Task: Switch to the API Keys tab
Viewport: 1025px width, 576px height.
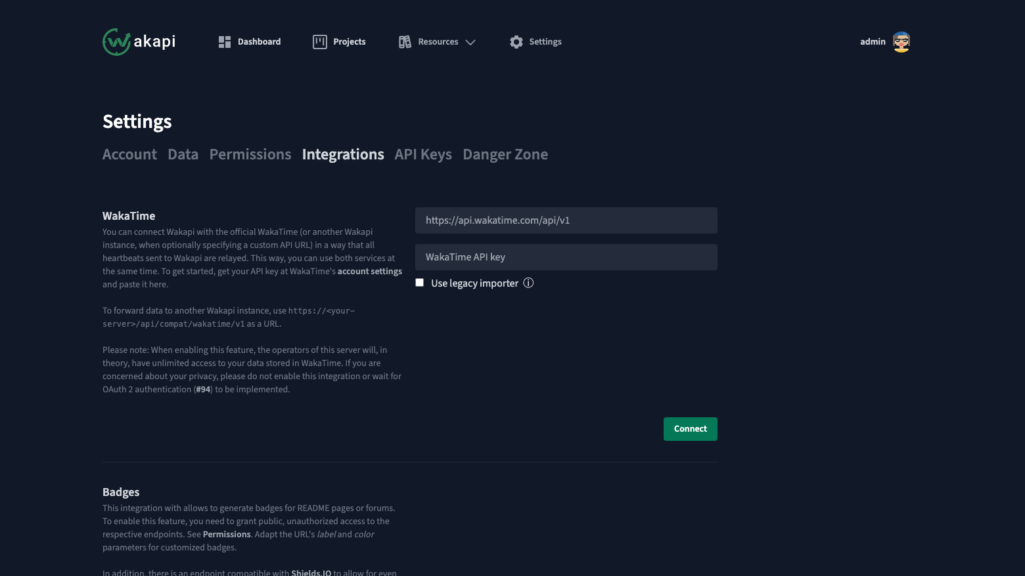Action: point(423,154)
